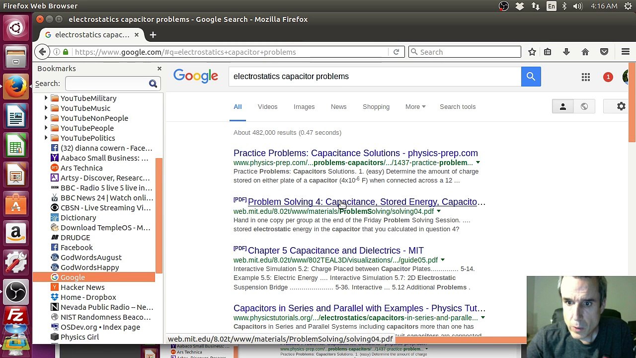636x358 pixels.
Task: Switch to the Shopping results tab
Action: pyautogui.click(x=376, y=106)
